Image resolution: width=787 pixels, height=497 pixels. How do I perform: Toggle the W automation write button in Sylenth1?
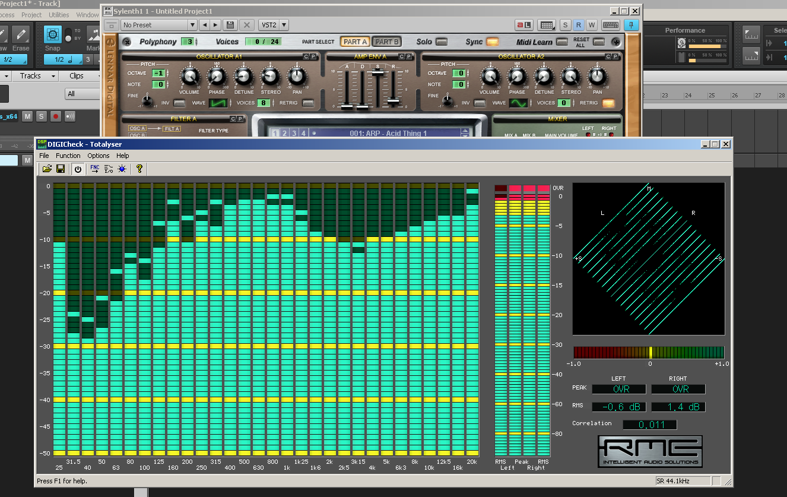pos(592,25)
